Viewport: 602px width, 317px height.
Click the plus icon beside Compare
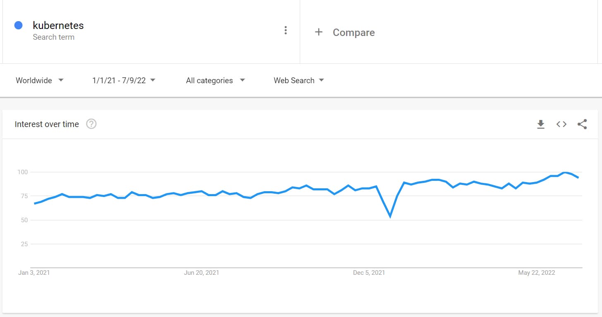click(x=318, y=32)
